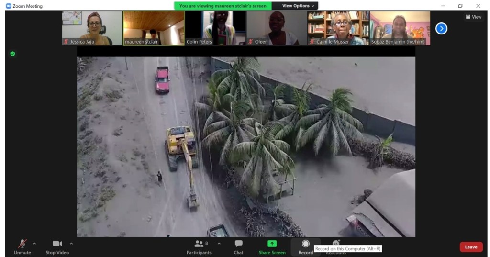The height and width of the screenshot is (257, 490).
Task: Unmute the microphone
Action: 22,246
